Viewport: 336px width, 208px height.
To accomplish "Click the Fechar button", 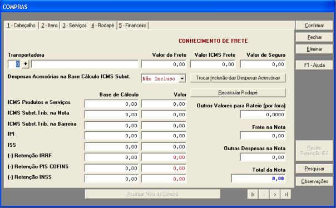I will coord(314,37).
